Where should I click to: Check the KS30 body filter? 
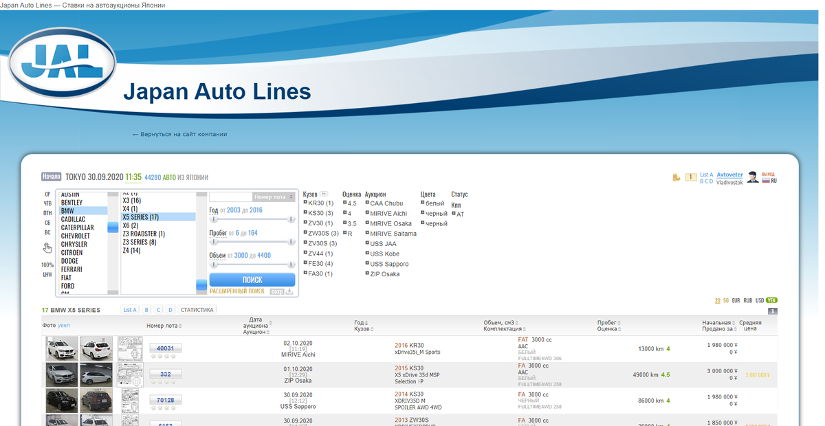(318, 213)
